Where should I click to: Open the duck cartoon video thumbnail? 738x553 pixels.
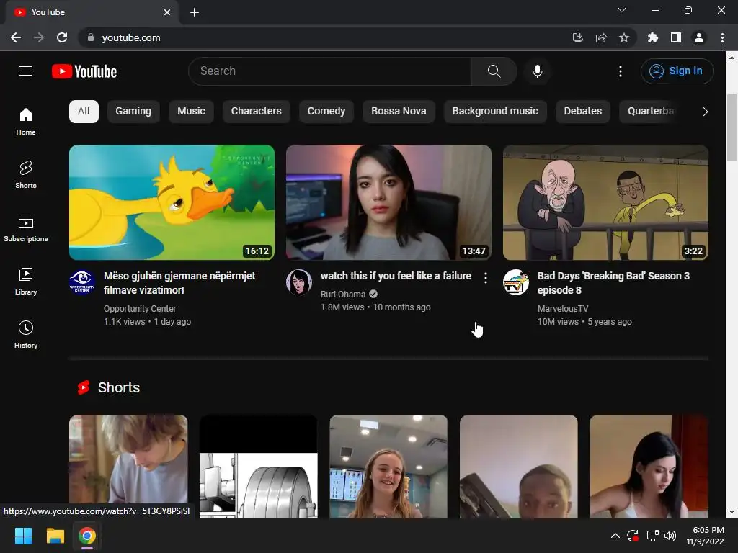[172, 202]
